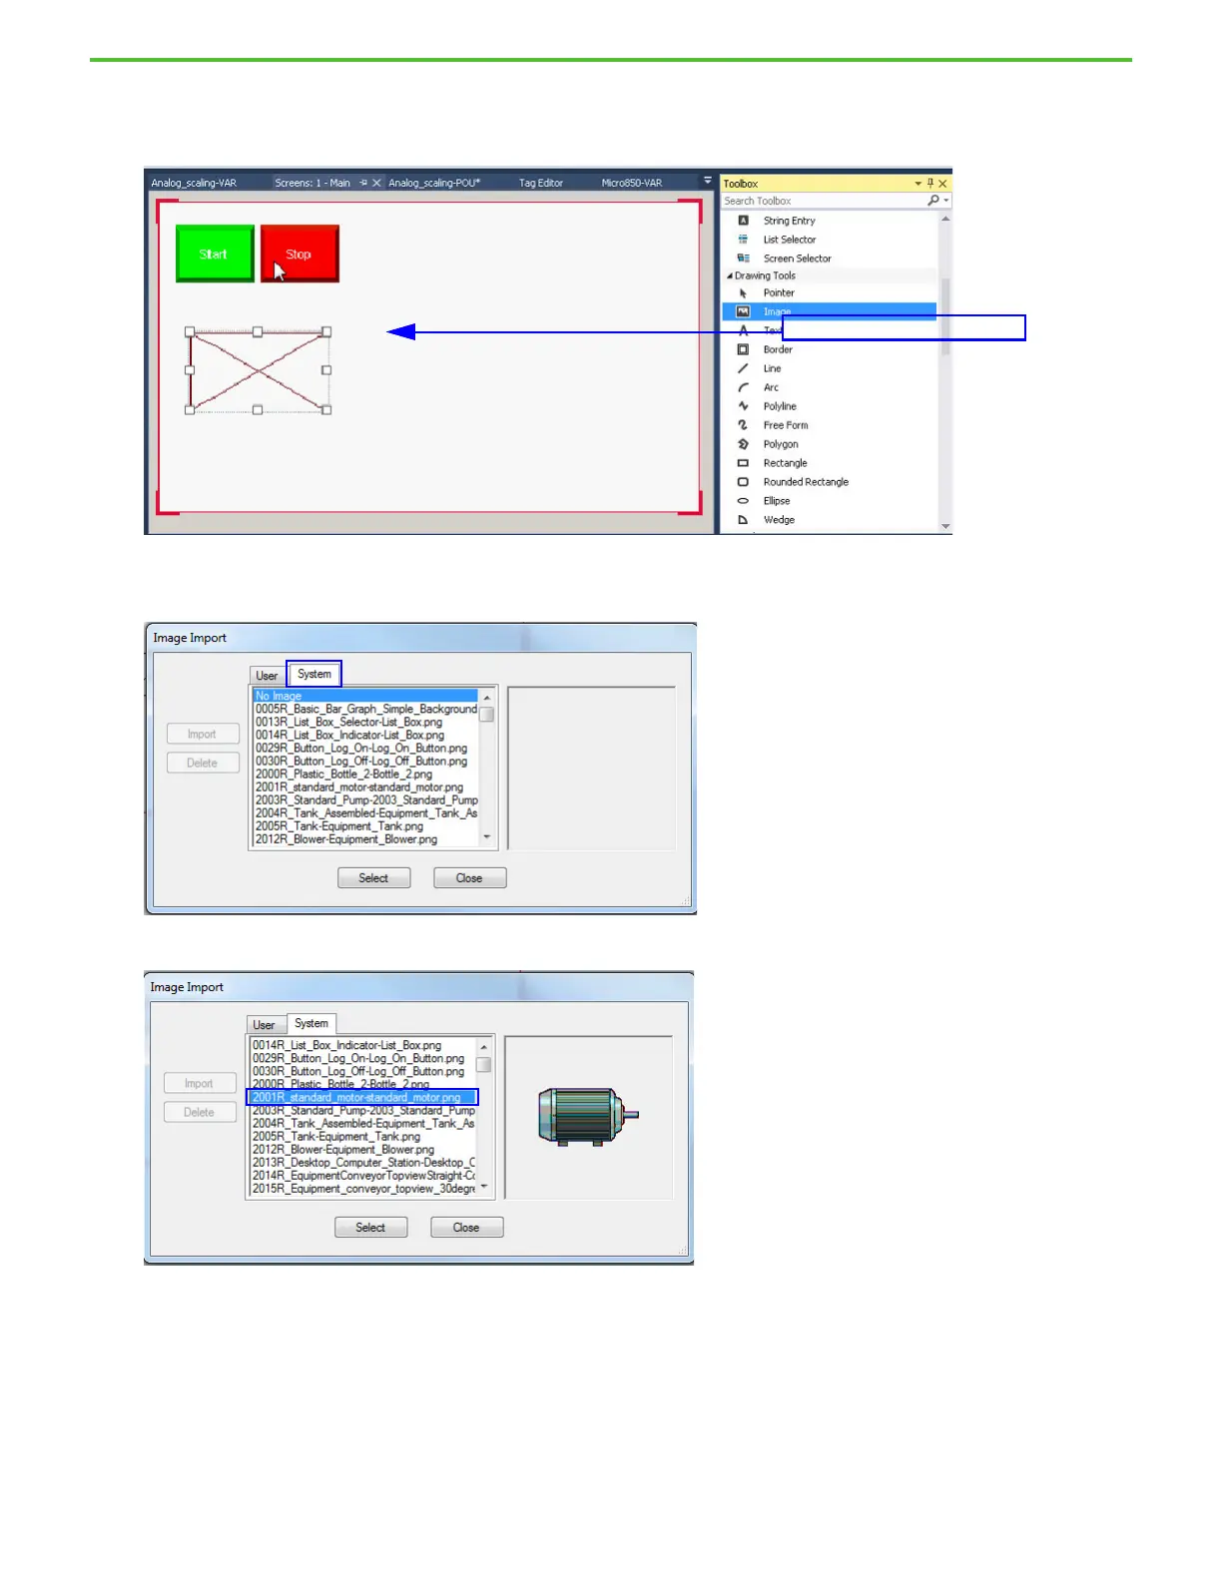Pin the Toolbox panel with auto-hide icon
This screenshot has width=1222, height=1581.
point(930,184)
